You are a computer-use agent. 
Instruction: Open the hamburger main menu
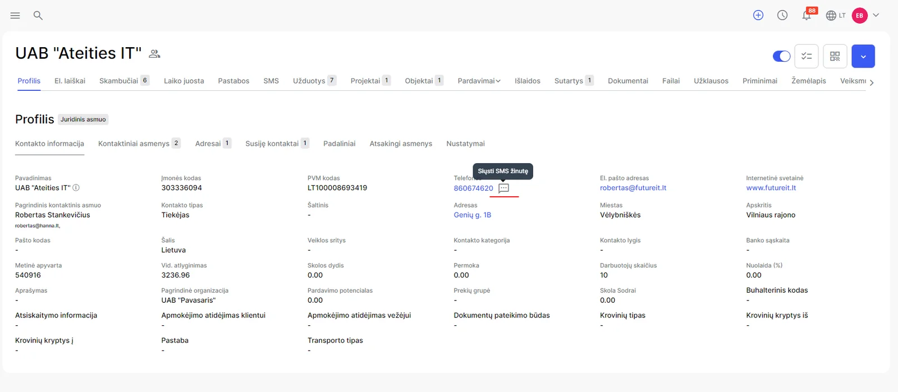coord(15,16)
